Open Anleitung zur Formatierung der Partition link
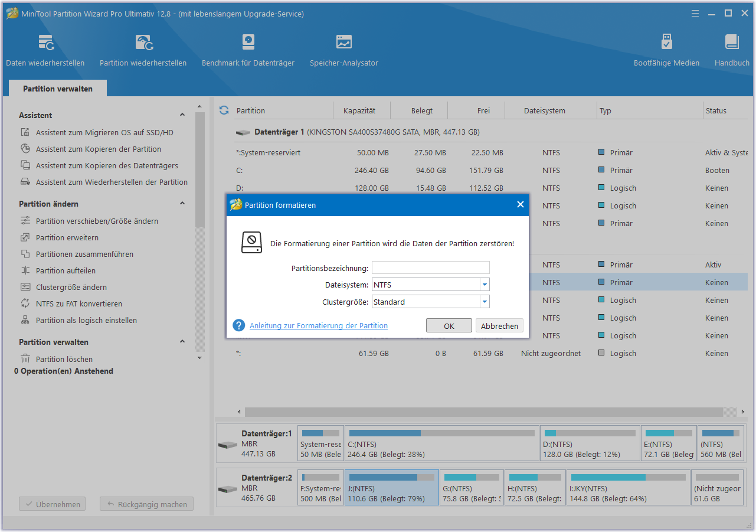 click(319, 325)
